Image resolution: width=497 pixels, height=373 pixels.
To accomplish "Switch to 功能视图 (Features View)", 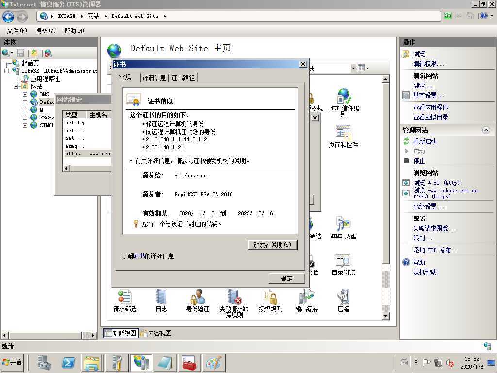I will tap(121, 333).
